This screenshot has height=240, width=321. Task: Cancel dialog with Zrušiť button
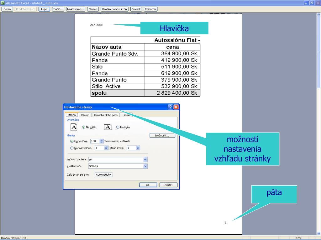click(168, 185)
